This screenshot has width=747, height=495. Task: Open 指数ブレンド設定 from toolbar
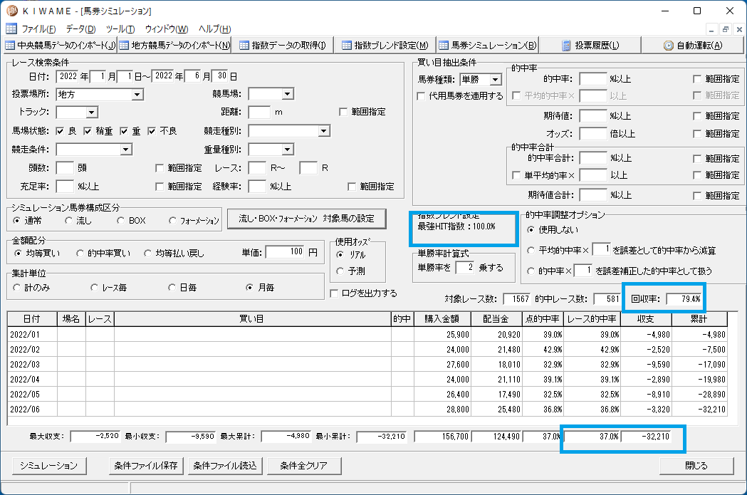pyautogui.click(x=385, y=46)
